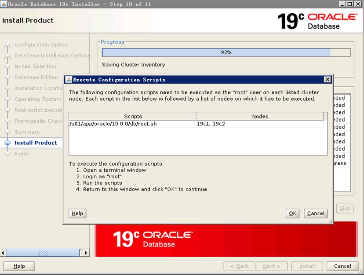Click the disabled Install button
This screenshot has height=276, width=364.
pyautogui.click(x=307, y=266)
